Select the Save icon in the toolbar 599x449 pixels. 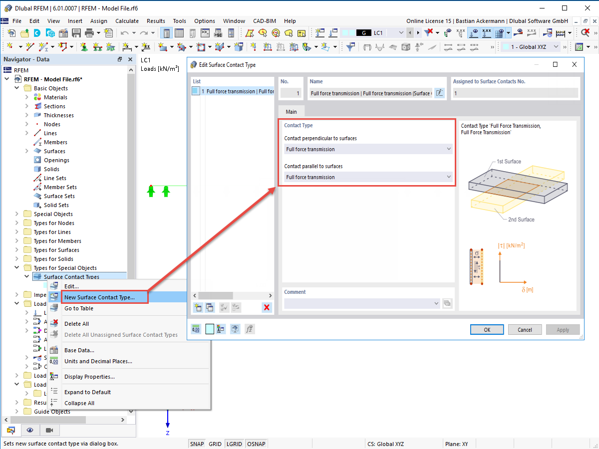(76, 32)
